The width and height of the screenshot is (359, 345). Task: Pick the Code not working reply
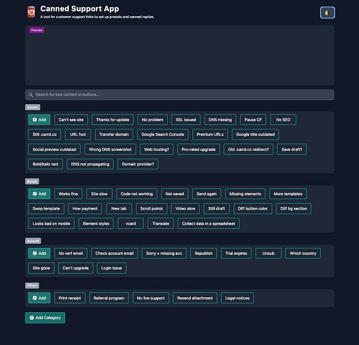136,193
